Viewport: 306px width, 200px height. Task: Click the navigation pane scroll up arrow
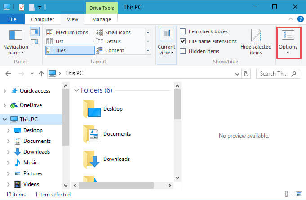(x=66, y=86)
